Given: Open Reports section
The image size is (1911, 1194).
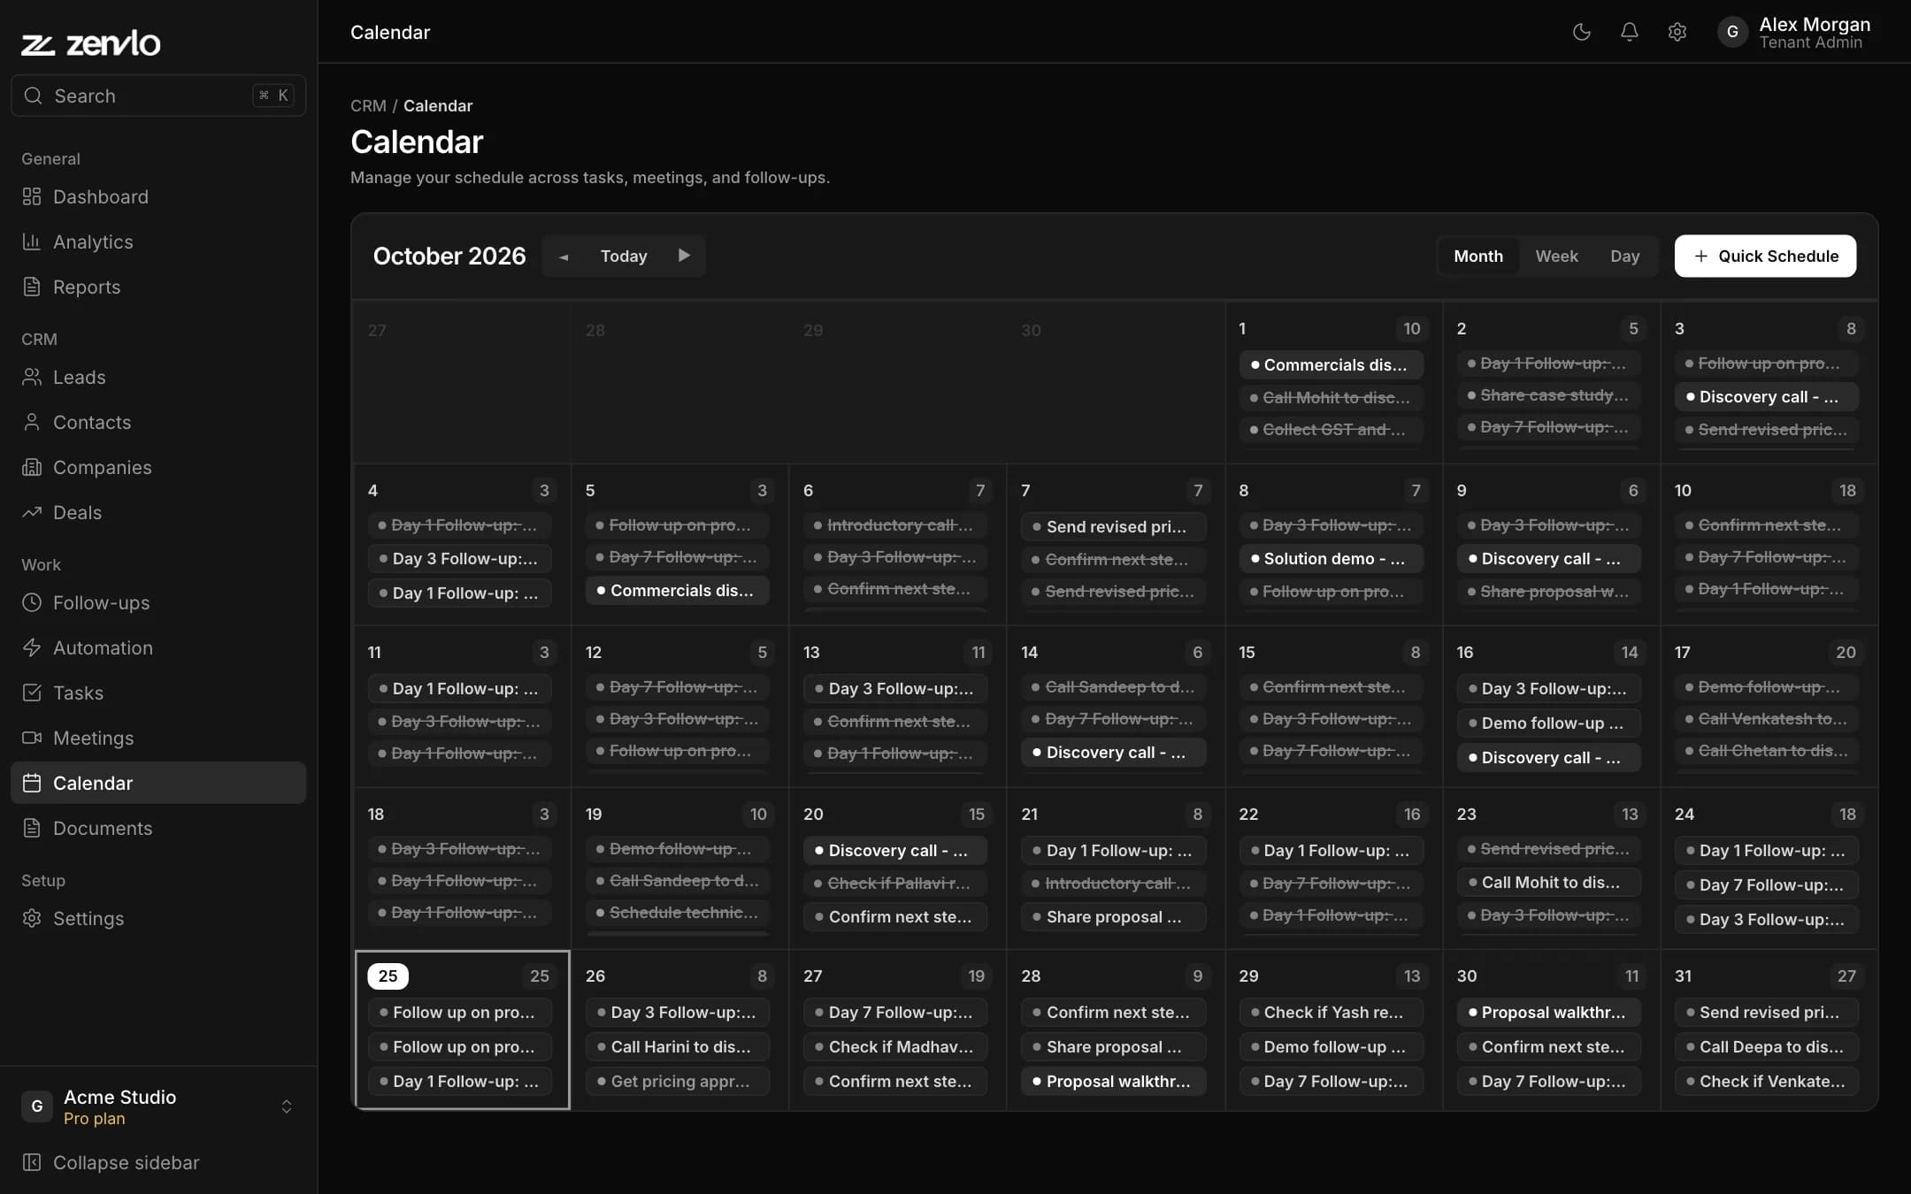Looking at the screenshot, I should tap(158, 287).
